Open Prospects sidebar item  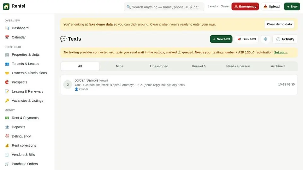coord(27,82)
